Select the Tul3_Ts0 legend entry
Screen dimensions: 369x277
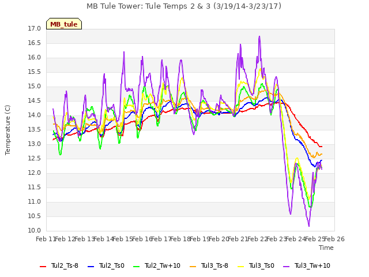pyautogui.click(x=256, y=265)
